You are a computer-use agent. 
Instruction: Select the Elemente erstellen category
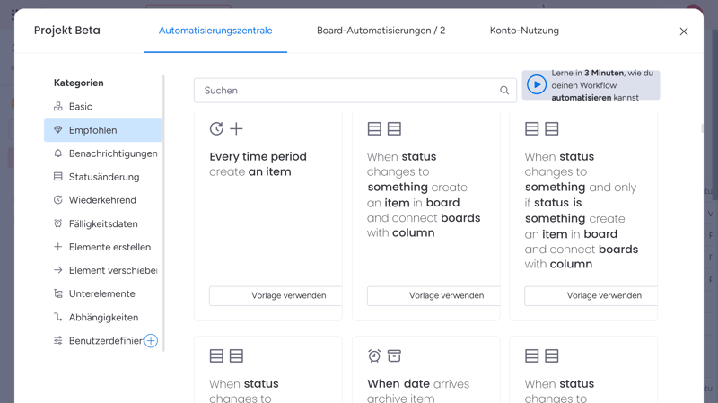pyautogui.click(x=109, y=247)
